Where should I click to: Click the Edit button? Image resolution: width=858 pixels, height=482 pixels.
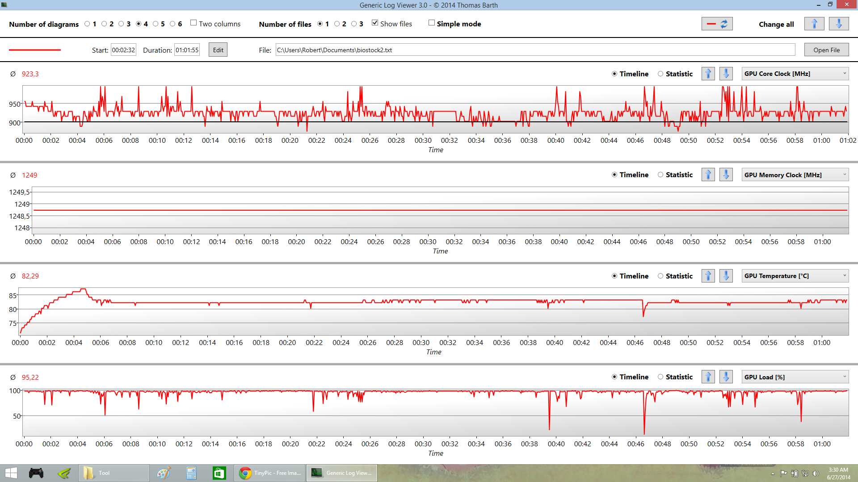click(218, 50)
